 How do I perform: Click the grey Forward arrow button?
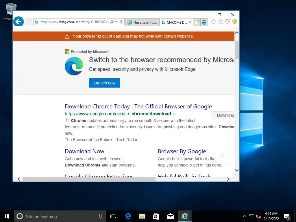pos(29,22)
